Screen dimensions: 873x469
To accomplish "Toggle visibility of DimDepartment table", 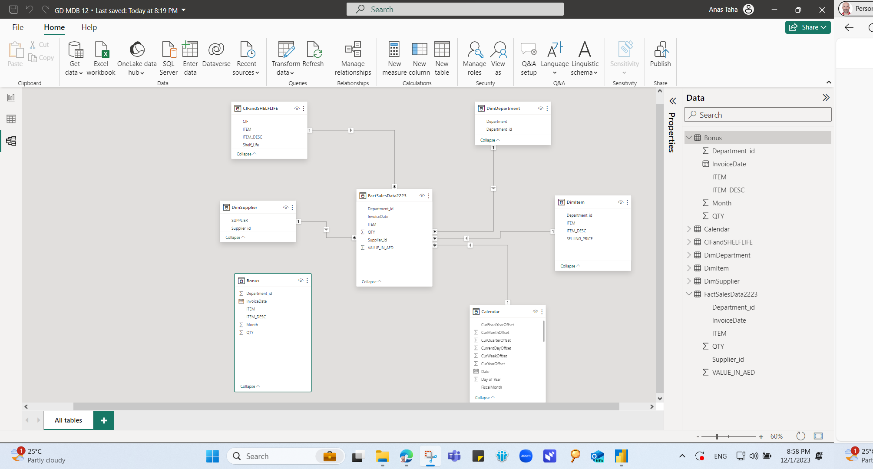I will [x=541, y=109].
